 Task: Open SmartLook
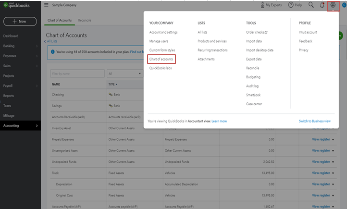(253, 95)
